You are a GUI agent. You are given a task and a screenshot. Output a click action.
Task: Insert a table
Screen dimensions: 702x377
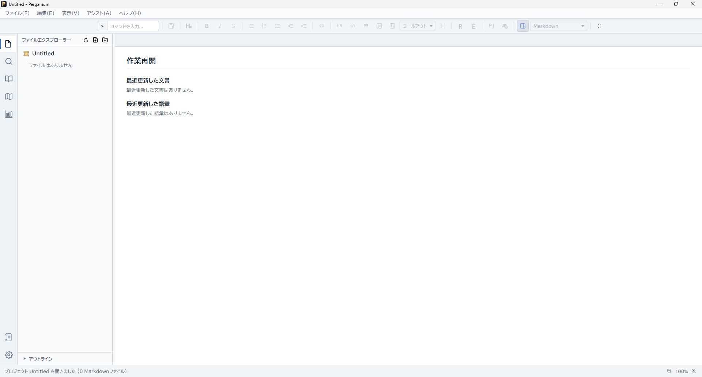click(392, 26)
